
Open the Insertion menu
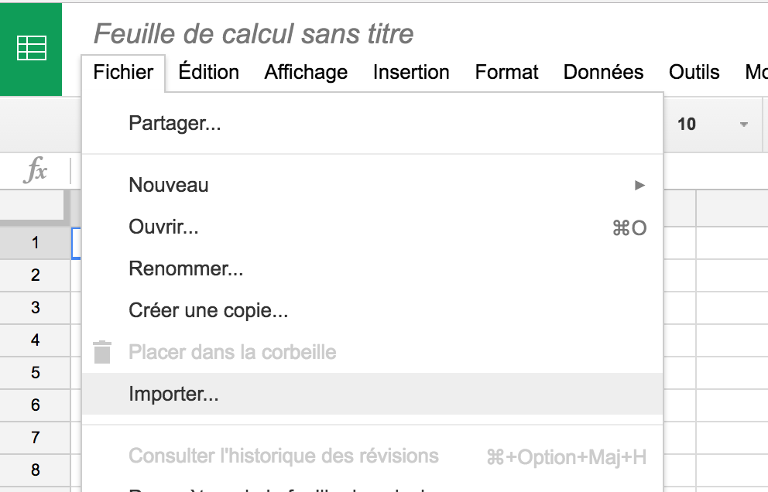tap(411, 73)
